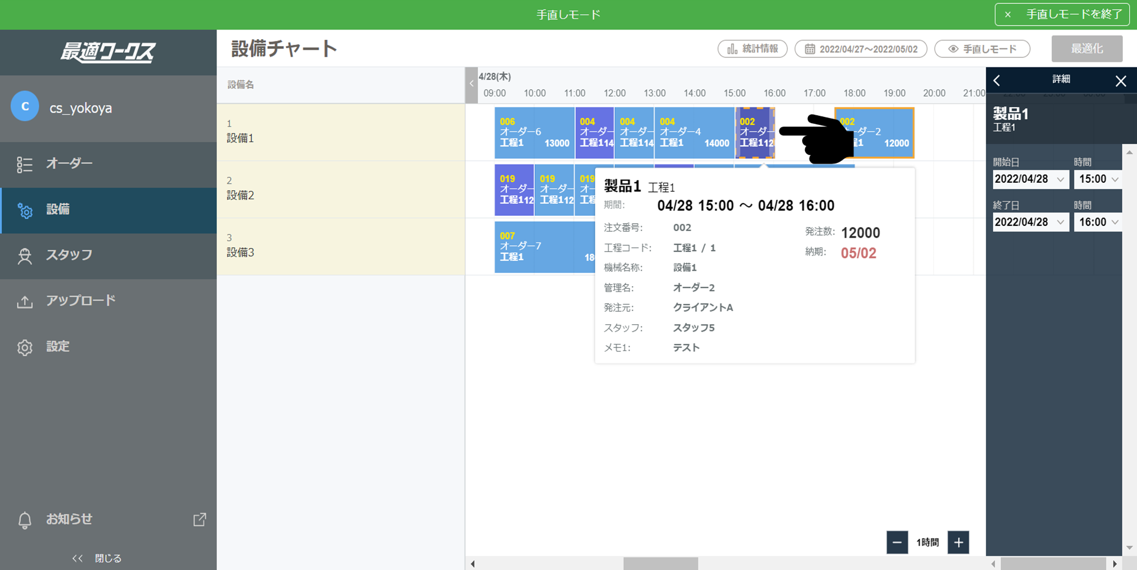Click the 設備2 row label
The image size is (1137, 570).
[x=240, y=195]
